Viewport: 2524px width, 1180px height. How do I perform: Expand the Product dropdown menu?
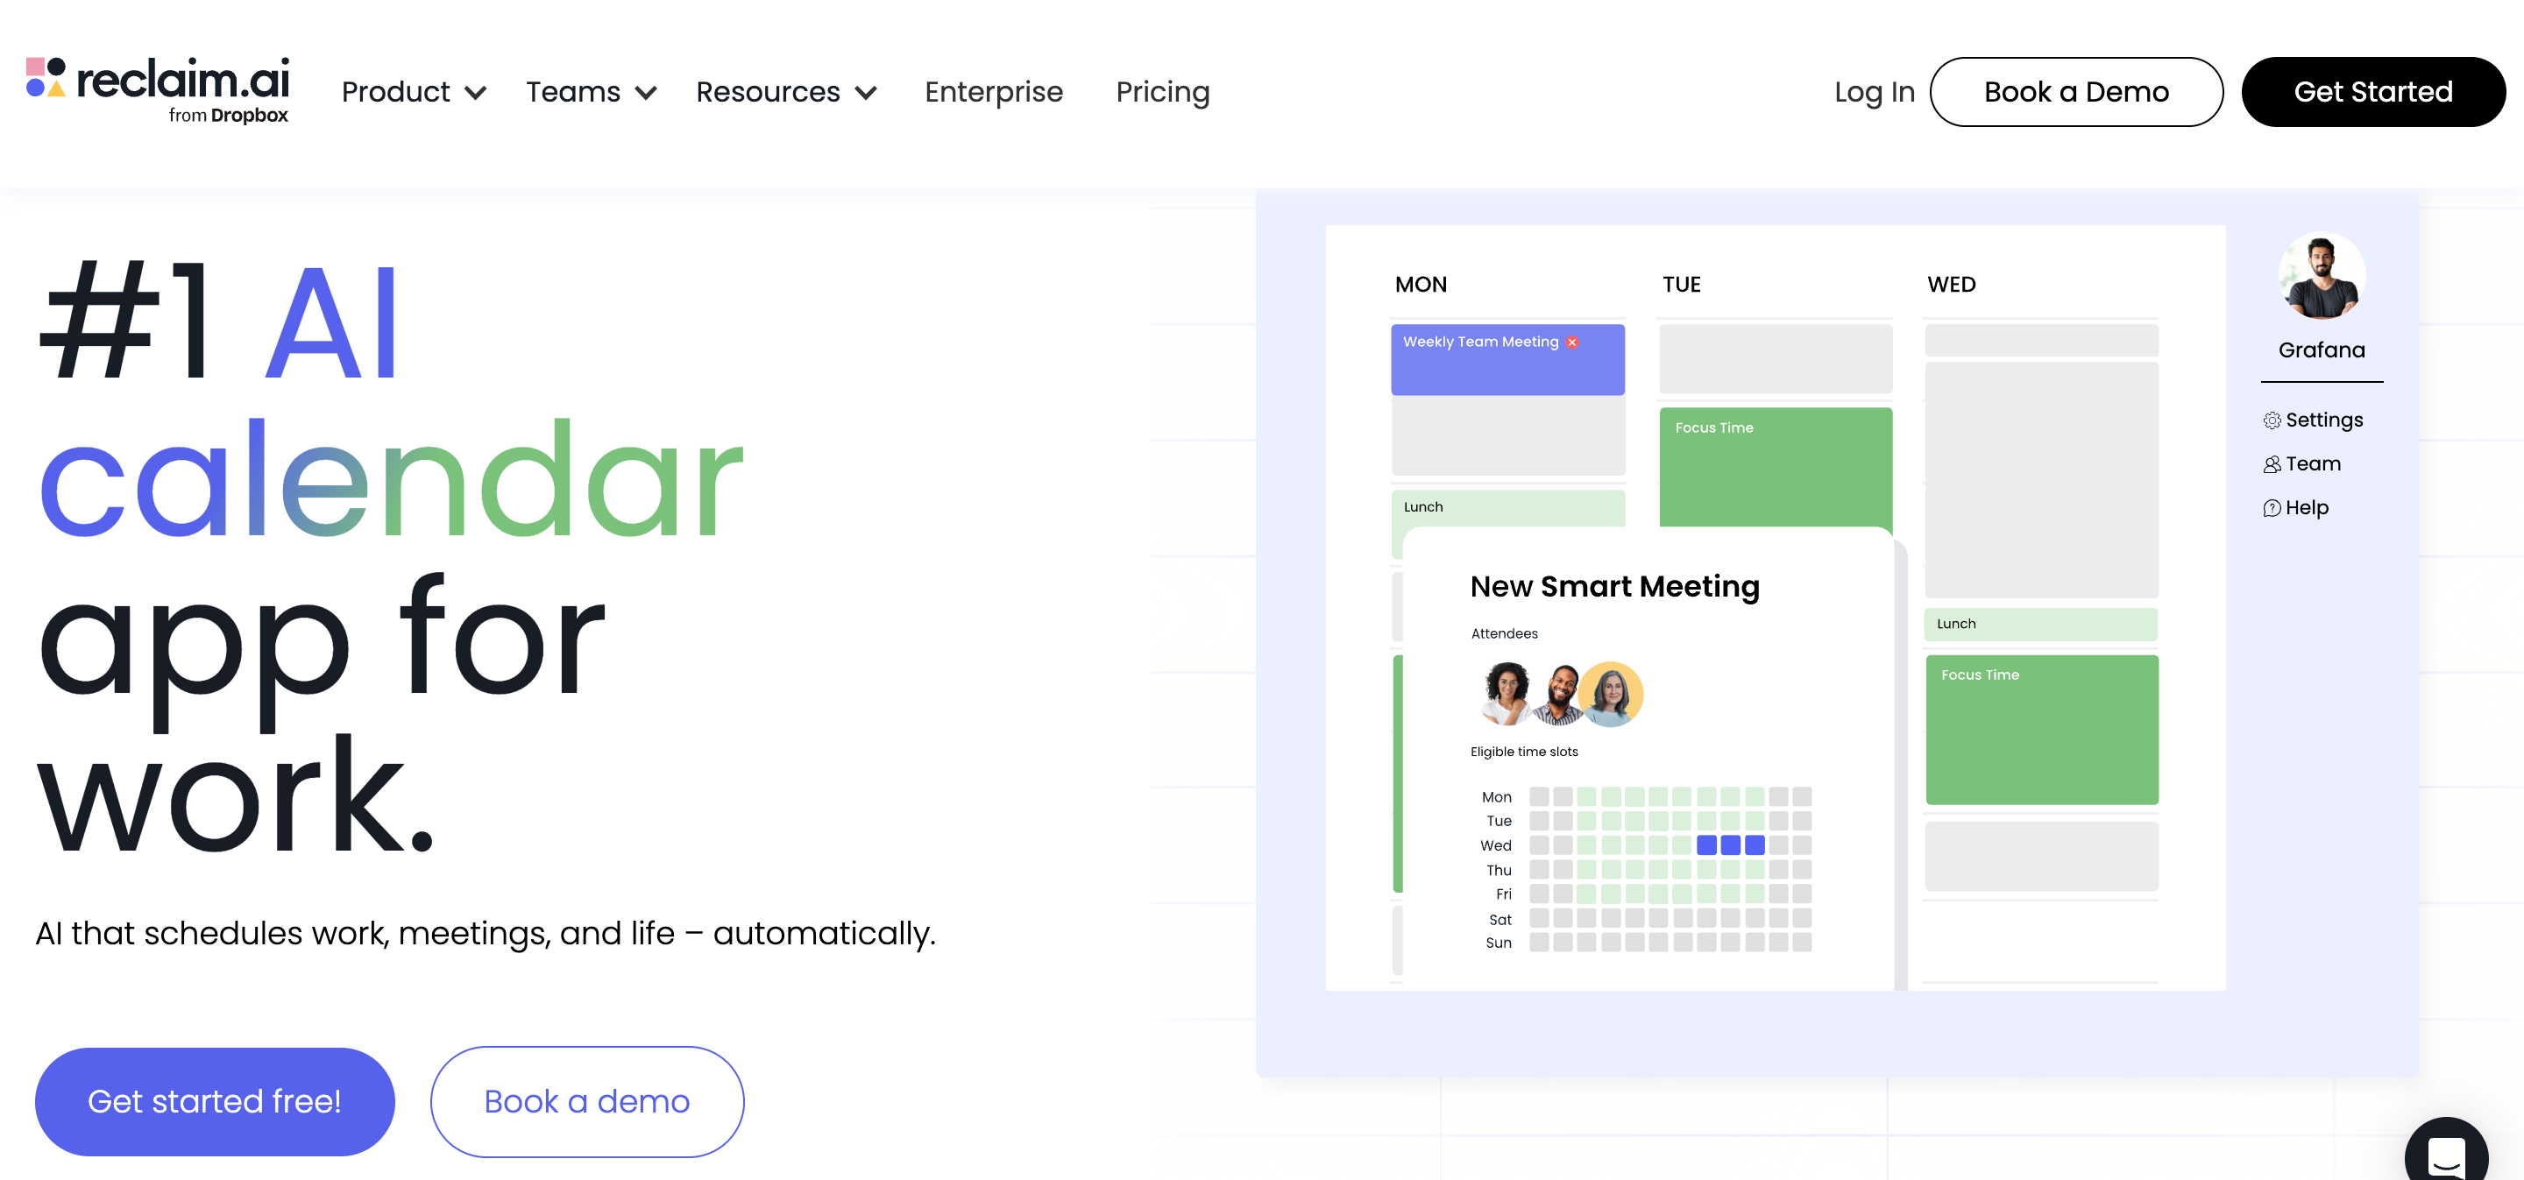coord(413,91)
